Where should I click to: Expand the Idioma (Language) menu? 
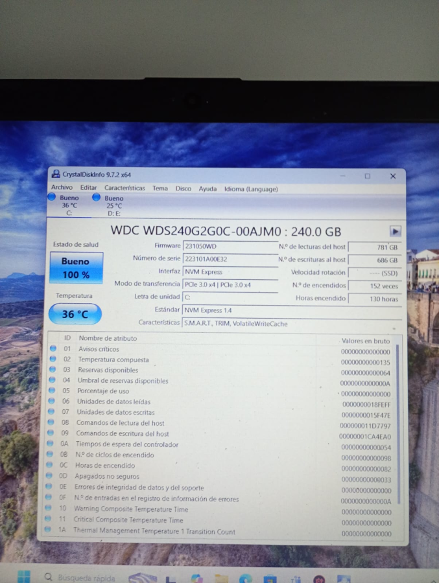coord(250,189)
